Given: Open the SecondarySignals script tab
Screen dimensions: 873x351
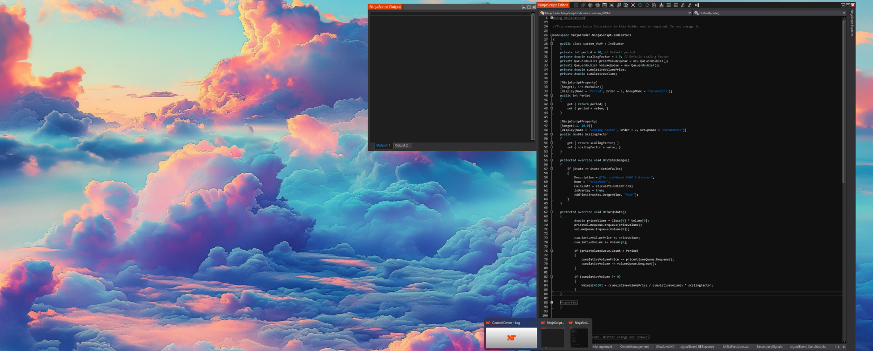Looking at the screenshot, I should tap(769, 347).
